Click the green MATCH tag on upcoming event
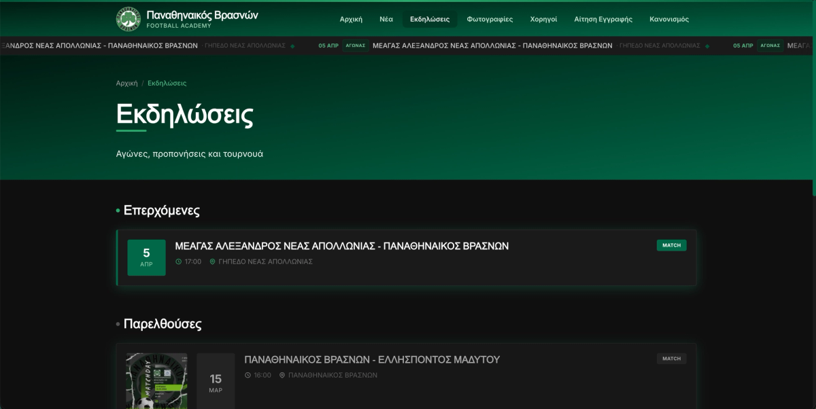This screenshot has height=409, width=816. [671, 245]
